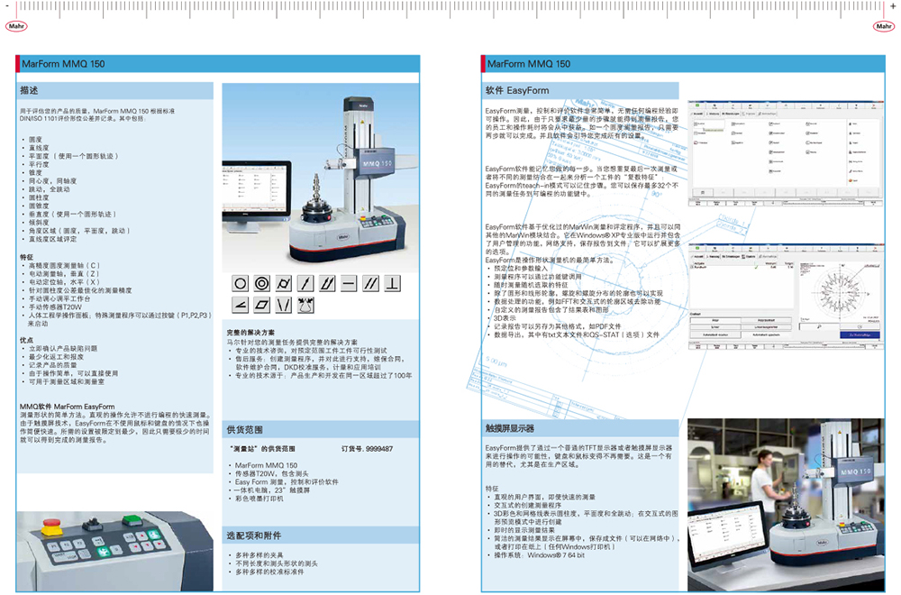Select the '直线度区域评定' bullet item

(53, 239)
